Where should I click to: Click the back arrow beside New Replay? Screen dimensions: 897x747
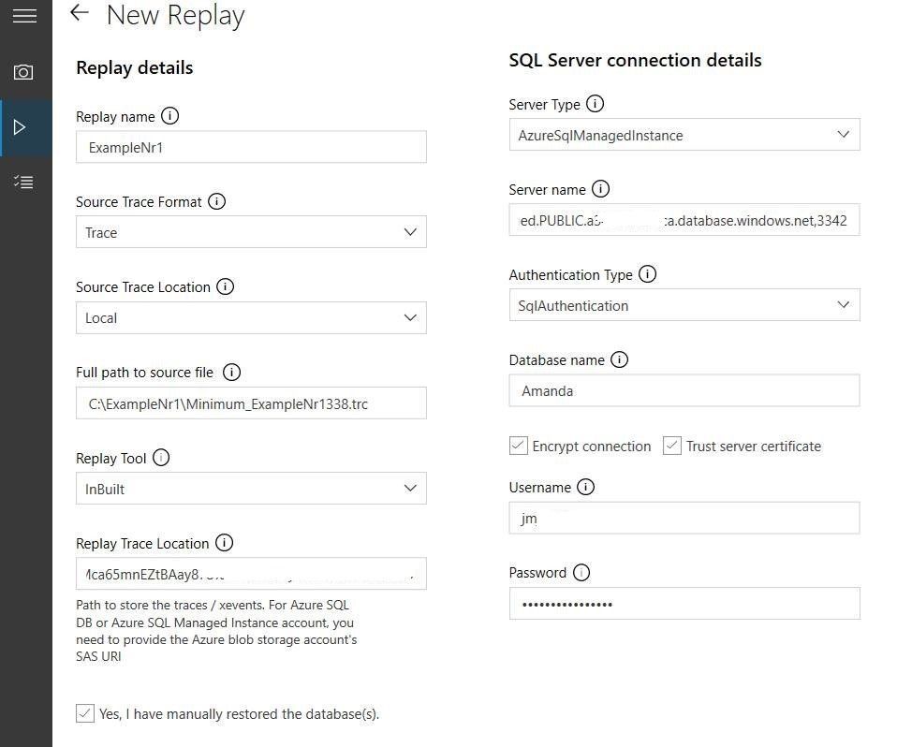[80, 12]
